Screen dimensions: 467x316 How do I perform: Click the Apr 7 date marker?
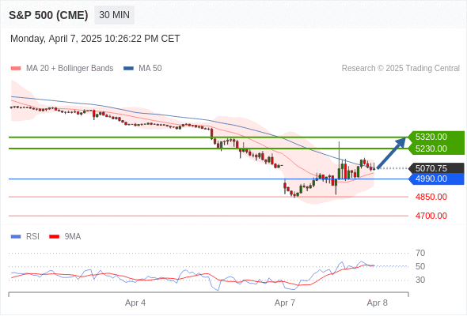[x=285, y=303]
